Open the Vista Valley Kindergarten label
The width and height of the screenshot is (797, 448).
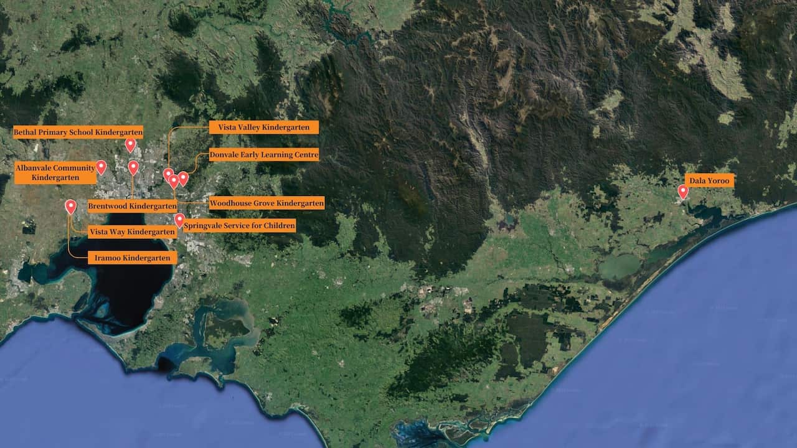click(x=263, y=128)
